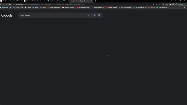Stop loading the current page
Screen dimensions: 187x105
pos(7,4)
